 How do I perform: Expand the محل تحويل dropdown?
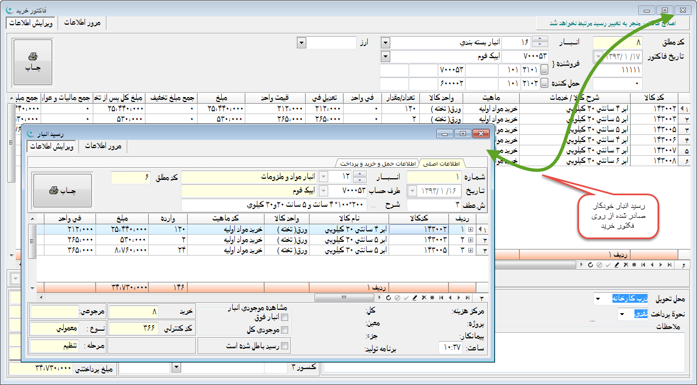tap(597, 299)
